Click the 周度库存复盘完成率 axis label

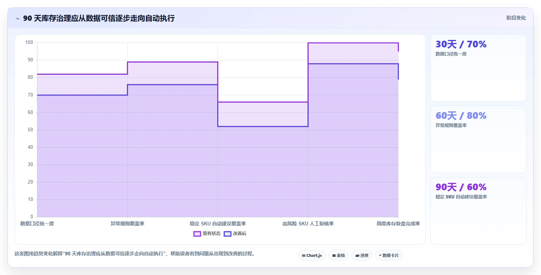398,224
